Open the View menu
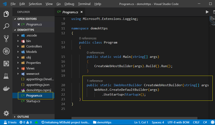Image resolution: width=215 pixels, height=125 pixels. (49, 4)
